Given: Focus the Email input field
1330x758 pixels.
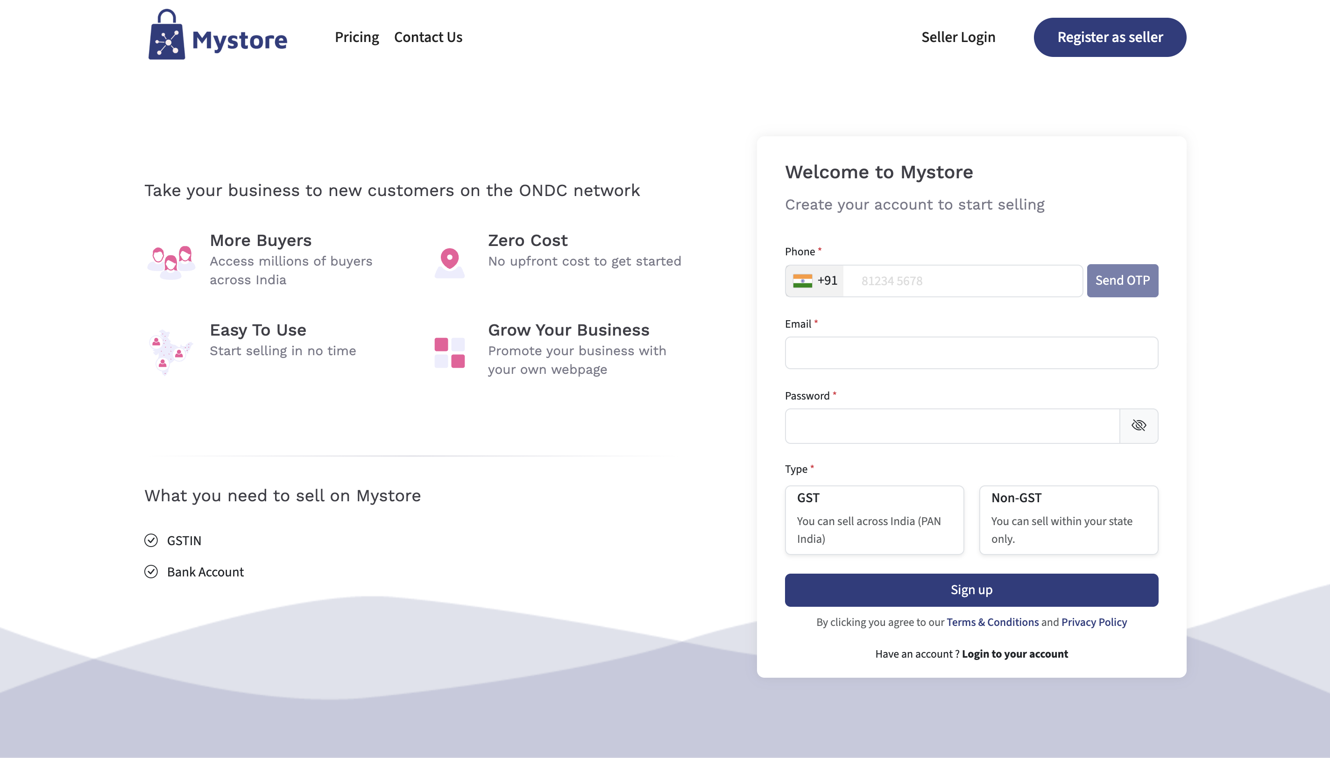Looking at the screenshot, I should (x=971, y=353).
